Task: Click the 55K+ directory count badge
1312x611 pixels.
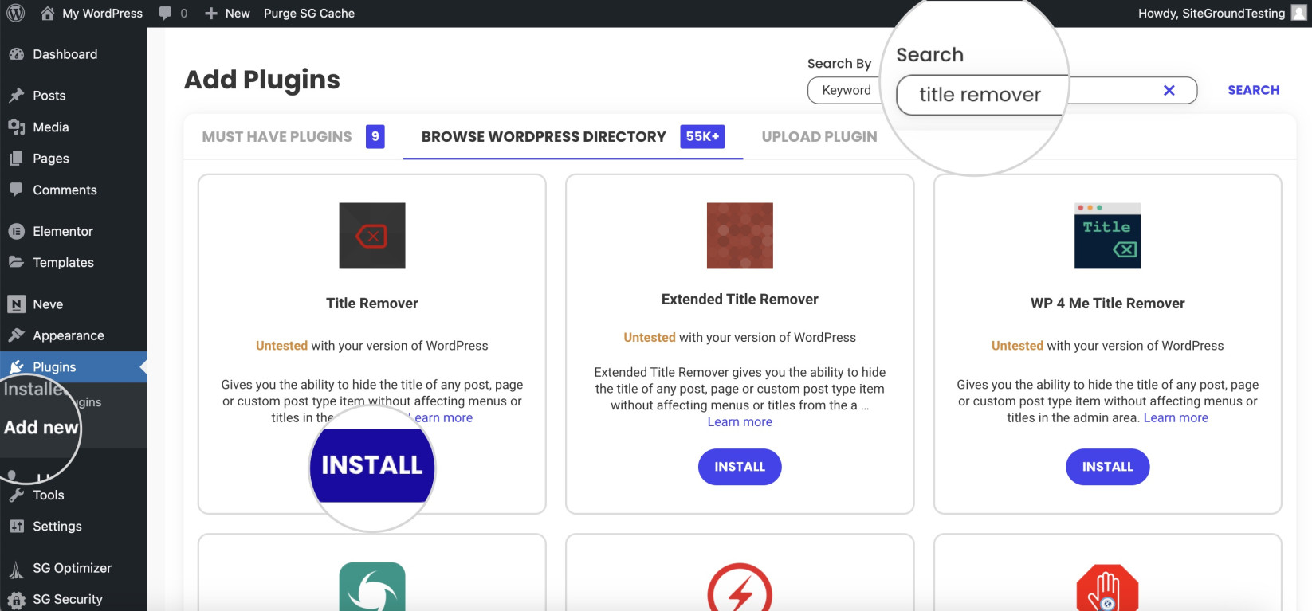Action: [x=702, y=136]
